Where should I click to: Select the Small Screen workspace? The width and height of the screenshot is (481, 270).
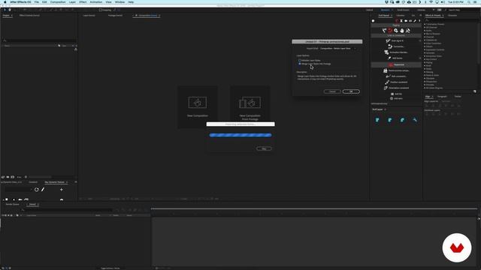(x=403, y=10)
